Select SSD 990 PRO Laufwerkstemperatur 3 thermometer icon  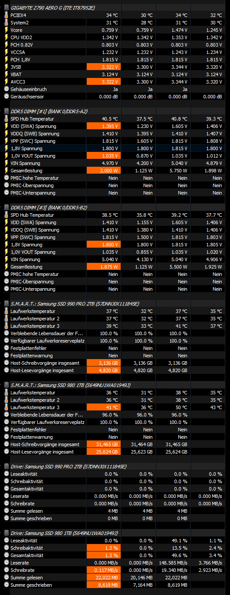click(x=6, y=326)
